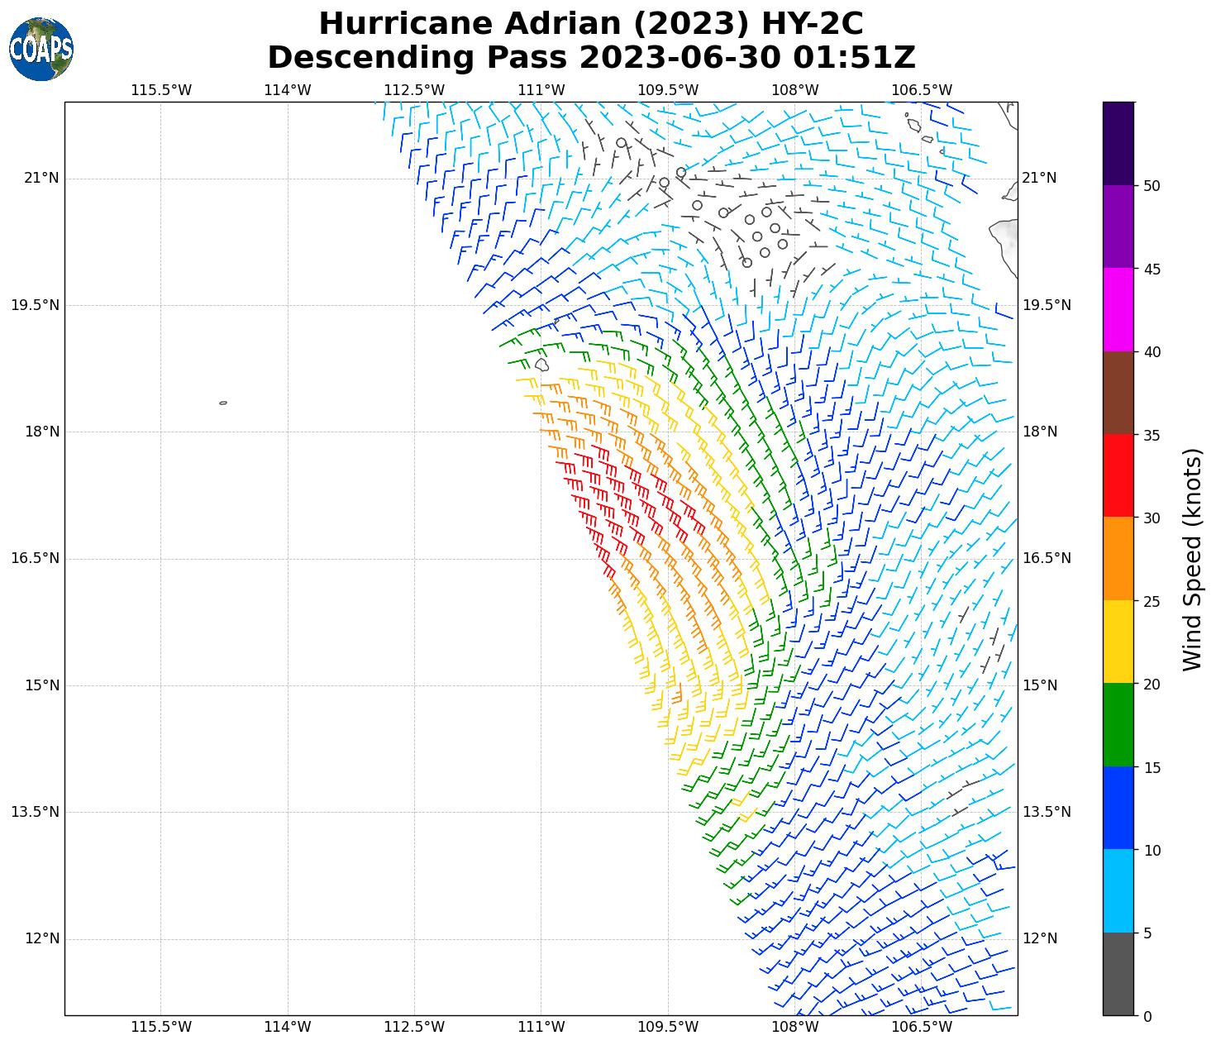Screen dimensions: 1216x1045
Task: Click the "Hurricane Adrian (2023) HY-2C" title line
Action: pos(591,23)
